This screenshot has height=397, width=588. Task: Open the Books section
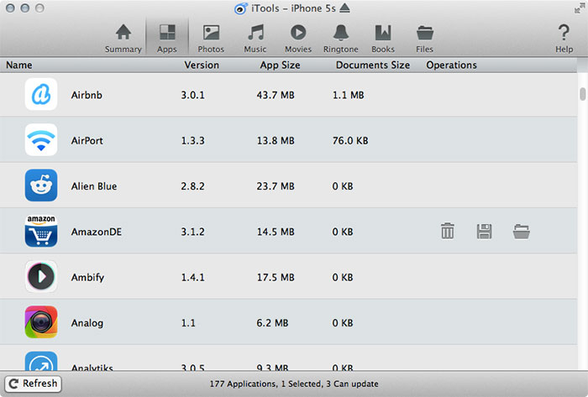[383, 39]
